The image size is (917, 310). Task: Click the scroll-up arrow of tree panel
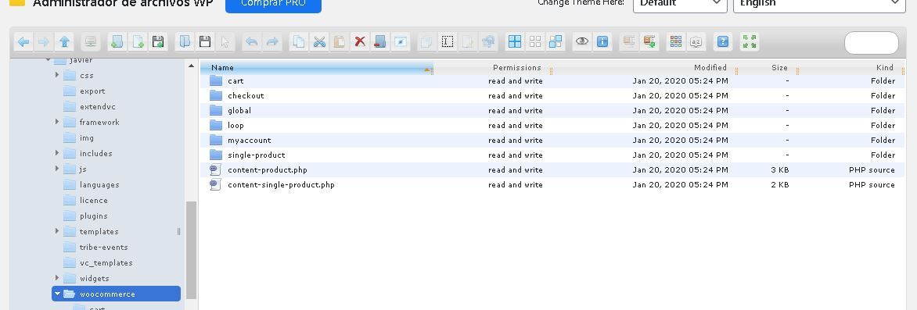(x=191, y=66)
